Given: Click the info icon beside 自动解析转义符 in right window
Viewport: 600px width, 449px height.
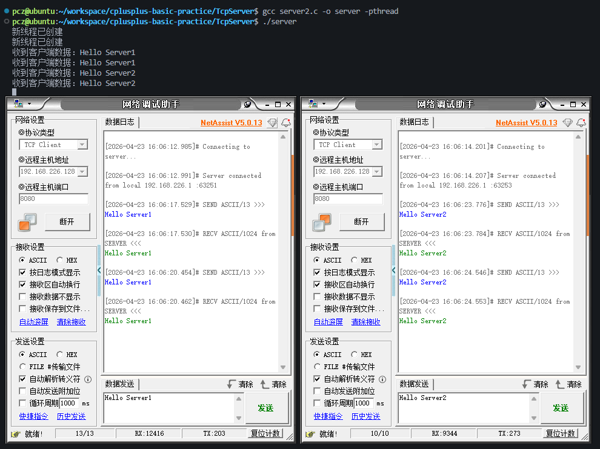Looking at the screenshot, I should click(382, 379).
